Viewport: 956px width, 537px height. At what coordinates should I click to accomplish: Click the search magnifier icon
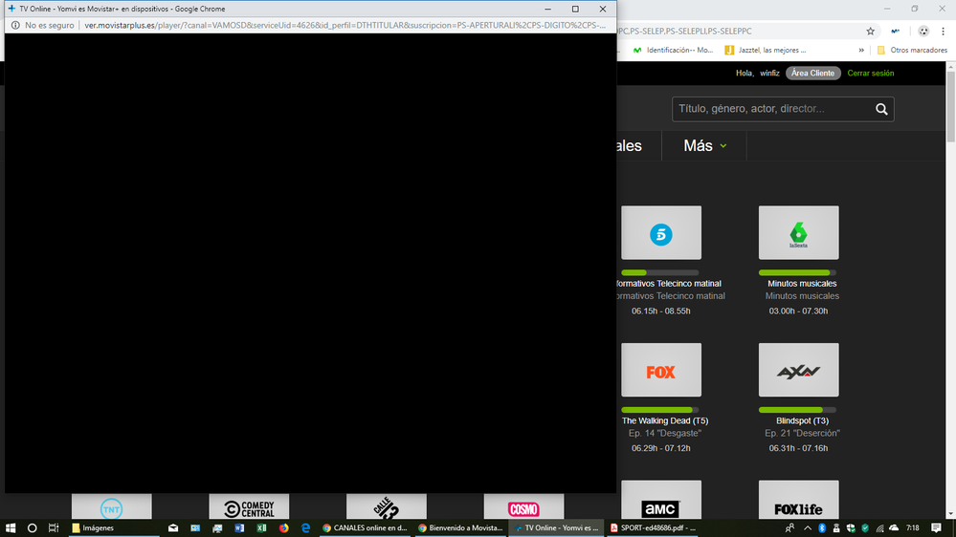click(881, 109)
